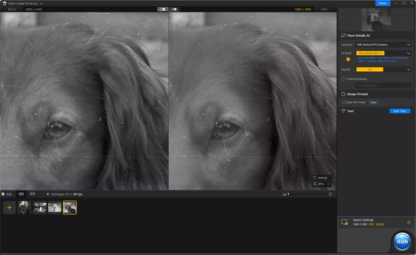Click the thumbnail size slider
416x255 pixels.
(x=306, y=194)
